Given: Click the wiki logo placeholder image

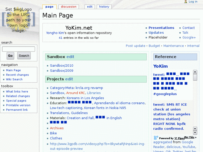Looking at the screenshot, I should (18, 20).
